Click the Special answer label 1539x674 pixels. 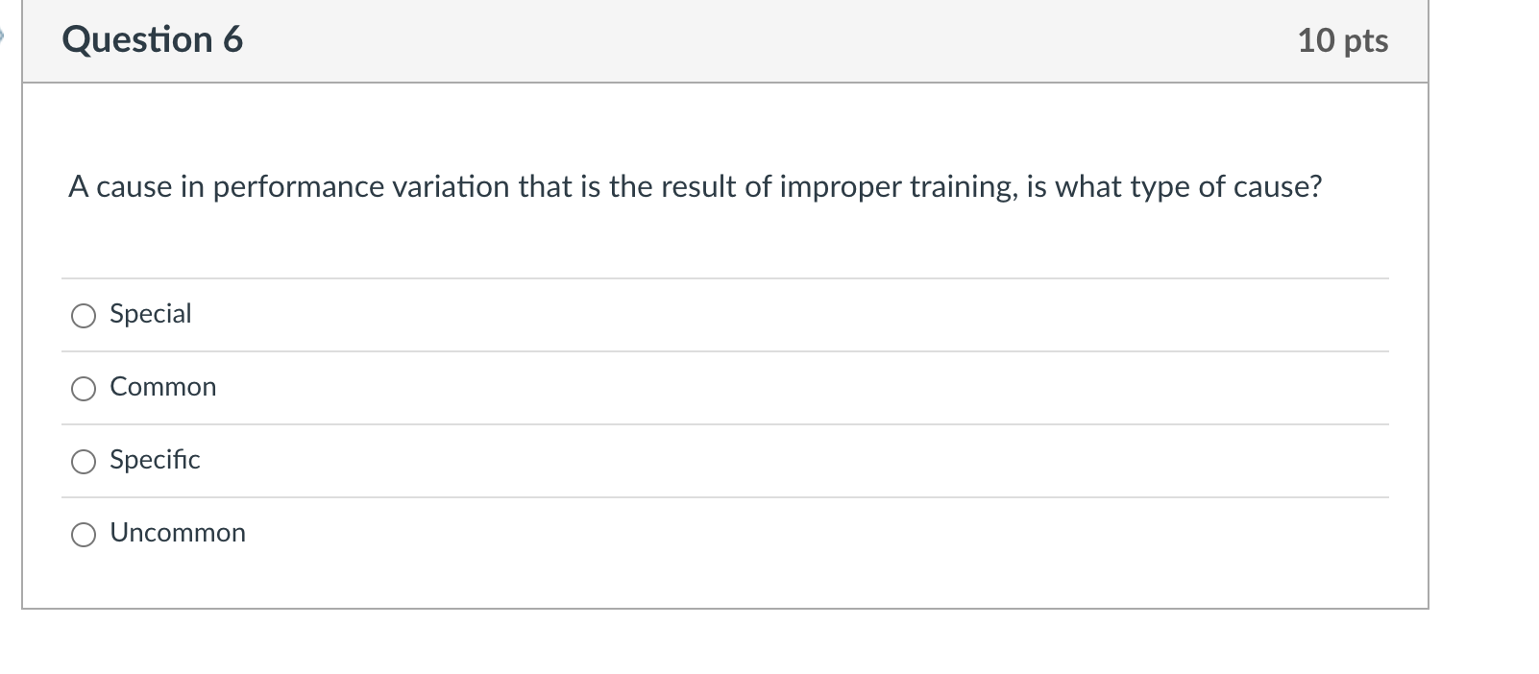pyautogui.click(x=150, y=314)
